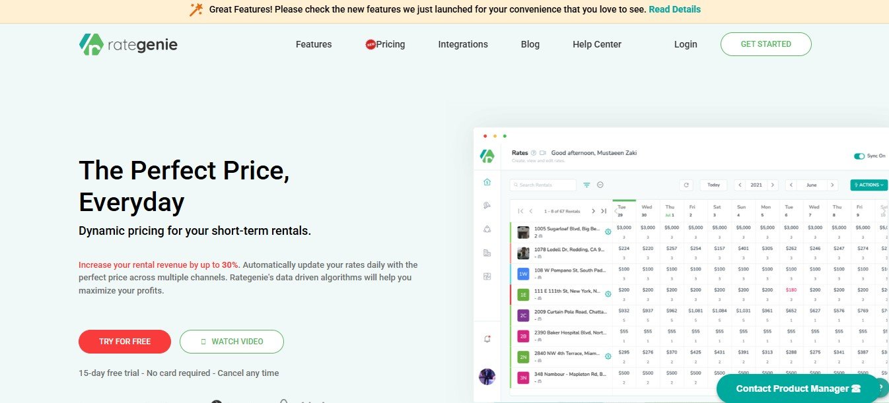Click the $425 rate in the 2840 NW 4th Terrace row
Image resolution: width=889 pixels, height=403 pixels.
pos(695,352)
